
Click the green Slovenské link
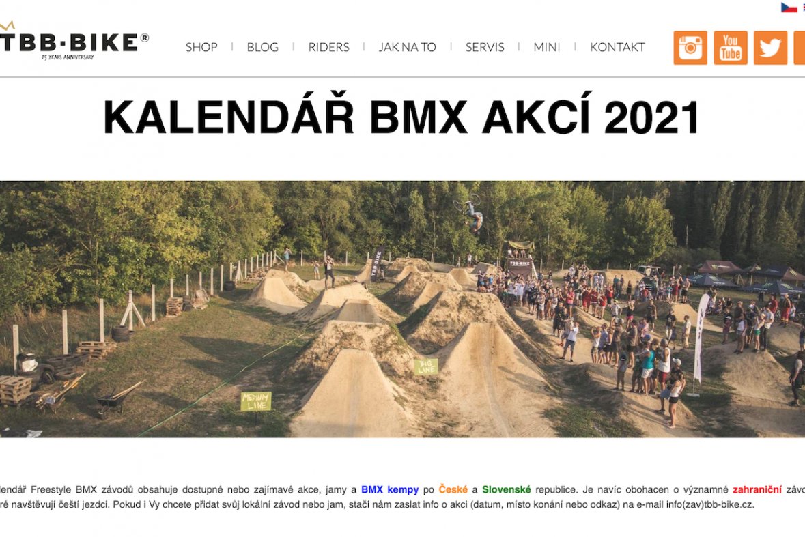point(506,490)
